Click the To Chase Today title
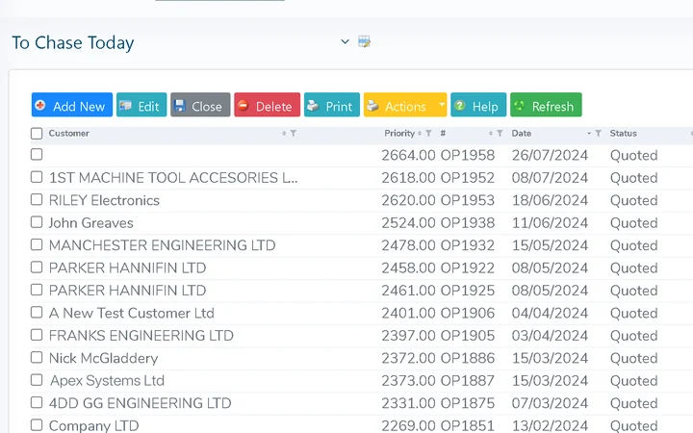The image size is (693, 433). coord(73,43)
